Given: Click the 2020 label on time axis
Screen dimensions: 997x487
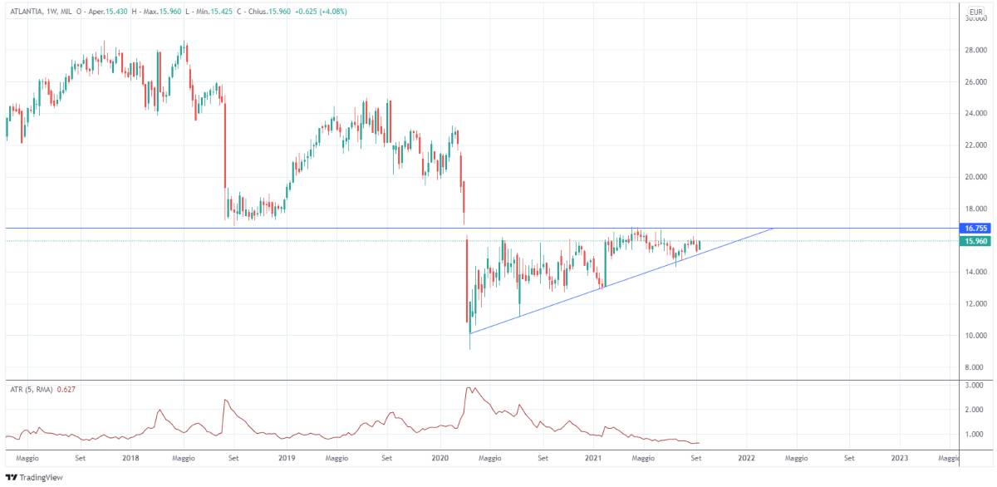Looking at the screenshot, I should click(440, 458).
